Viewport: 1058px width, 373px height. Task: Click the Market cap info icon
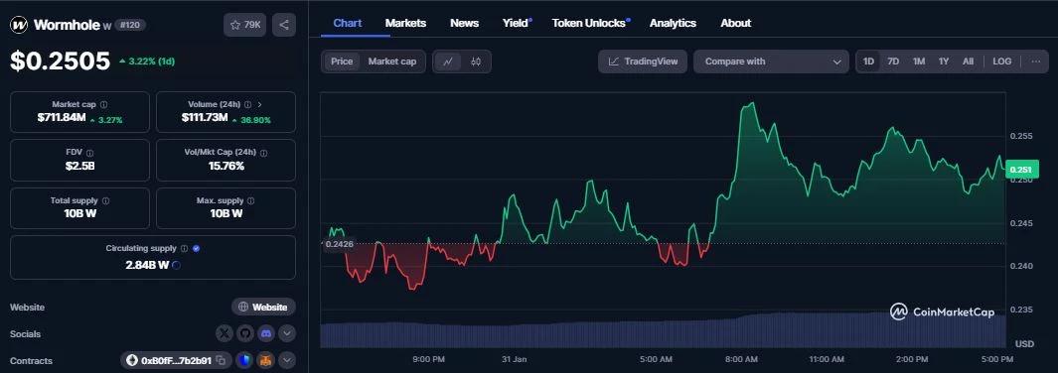[x=103, y=105]
